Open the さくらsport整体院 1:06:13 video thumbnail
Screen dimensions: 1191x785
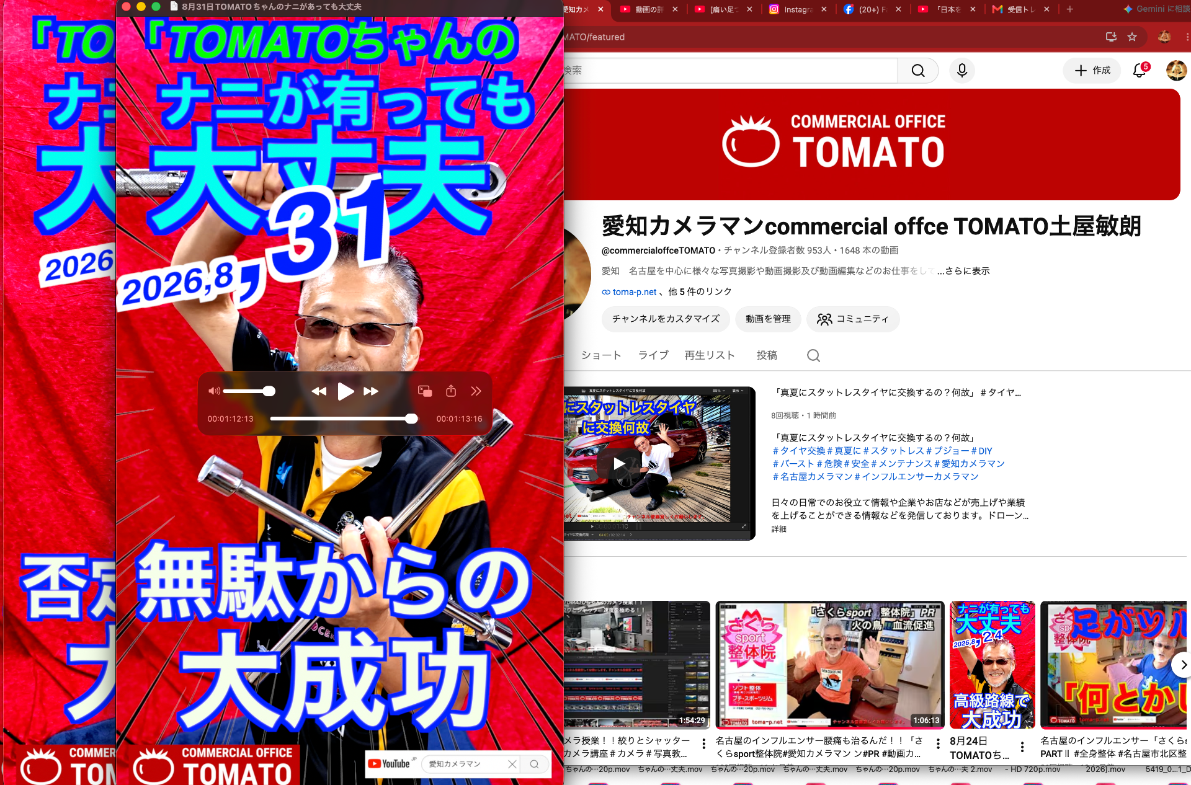point(830,665)
